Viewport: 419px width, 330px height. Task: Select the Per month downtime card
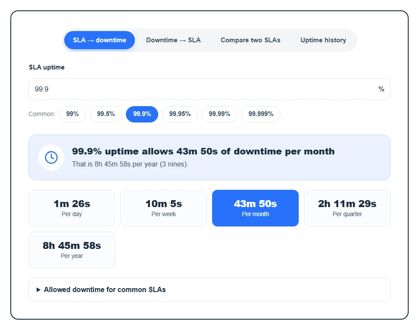(256, 208)
